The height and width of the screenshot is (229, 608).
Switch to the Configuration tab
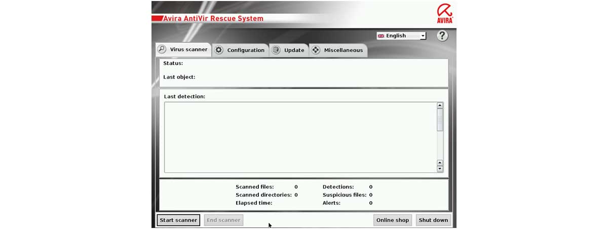(240, 50)
